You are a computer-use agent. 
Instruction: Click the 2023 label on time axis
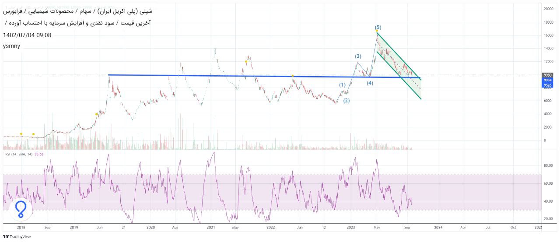[x=351, y=228]
